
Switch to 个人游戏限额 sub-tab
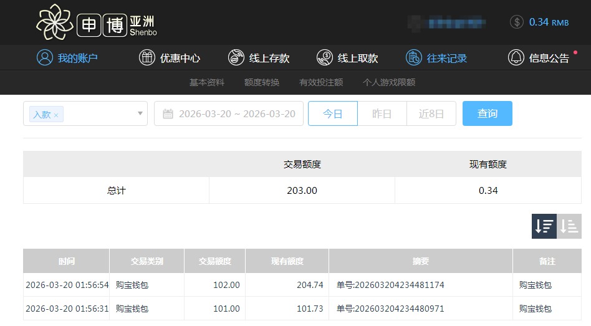tap(389, 82)
